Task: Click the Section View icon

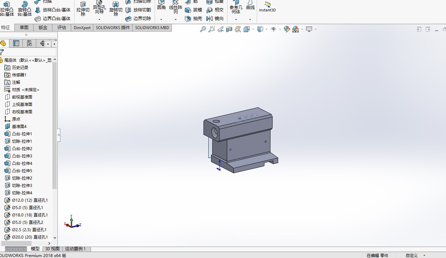Action: pyautogui.click(x=229, y=29)
